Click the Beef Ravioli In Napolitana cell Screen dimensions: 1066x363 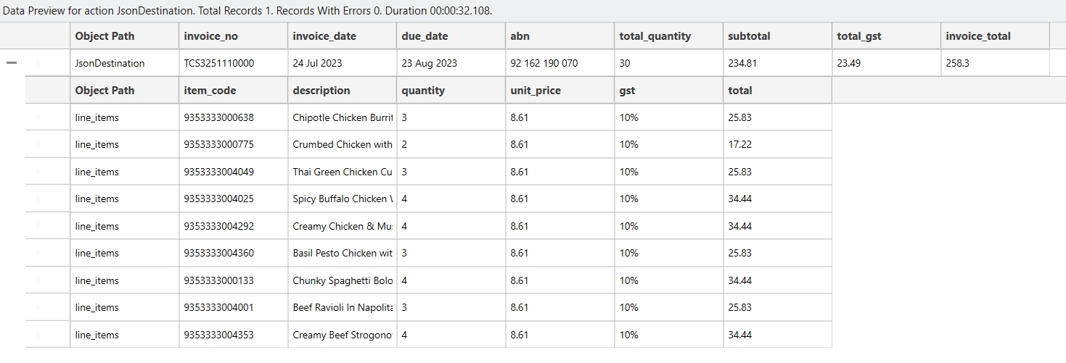[x=342, y=307]
